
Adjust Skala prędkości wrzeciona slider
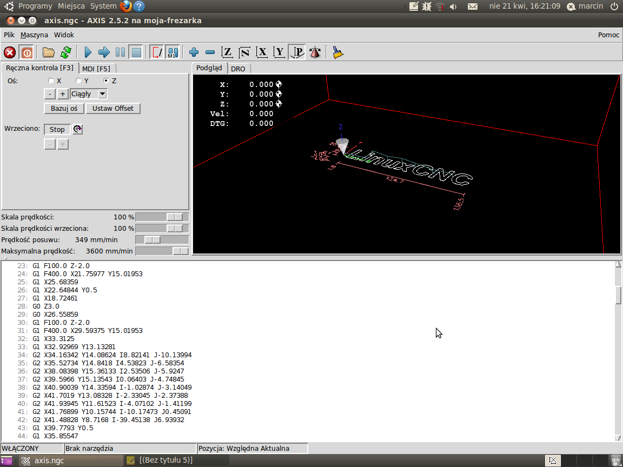coord(175,228)
